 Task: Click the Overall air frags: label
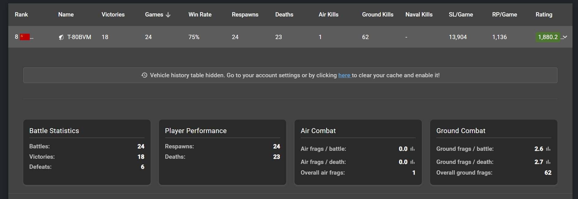click(323, 173)
